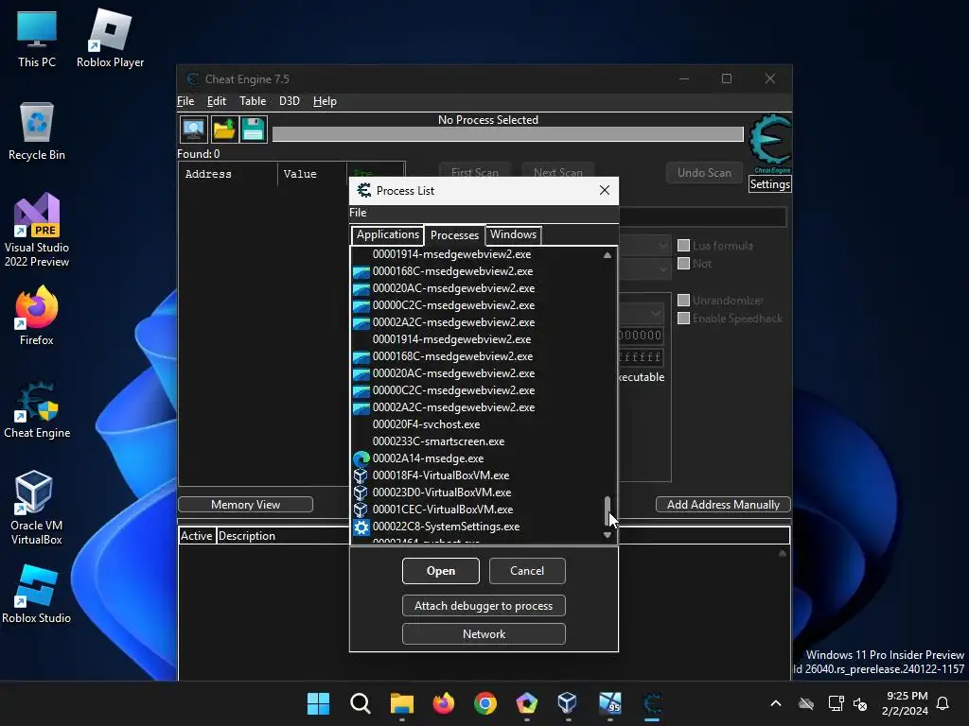Toggle the Unrandomizer checkbox
This screenshot has height=726, width=969.
683,301
